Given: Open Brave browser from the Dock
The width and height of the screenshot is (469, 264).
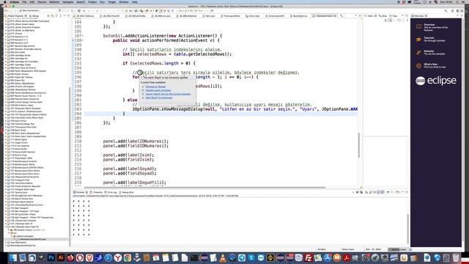Looking at the screenshot, I should (89, 257).
